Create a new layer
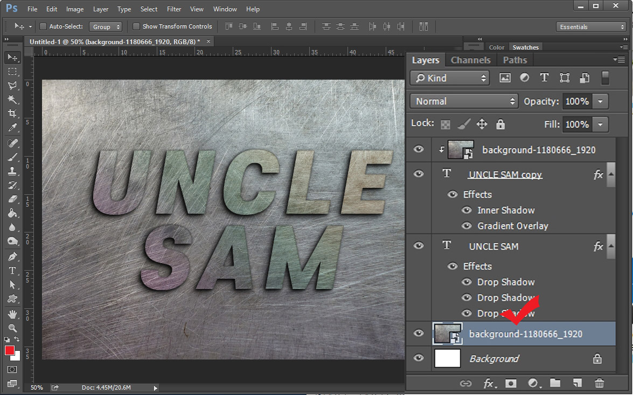The width and height of the screenshot is (633, 395). tap(578, 383)
